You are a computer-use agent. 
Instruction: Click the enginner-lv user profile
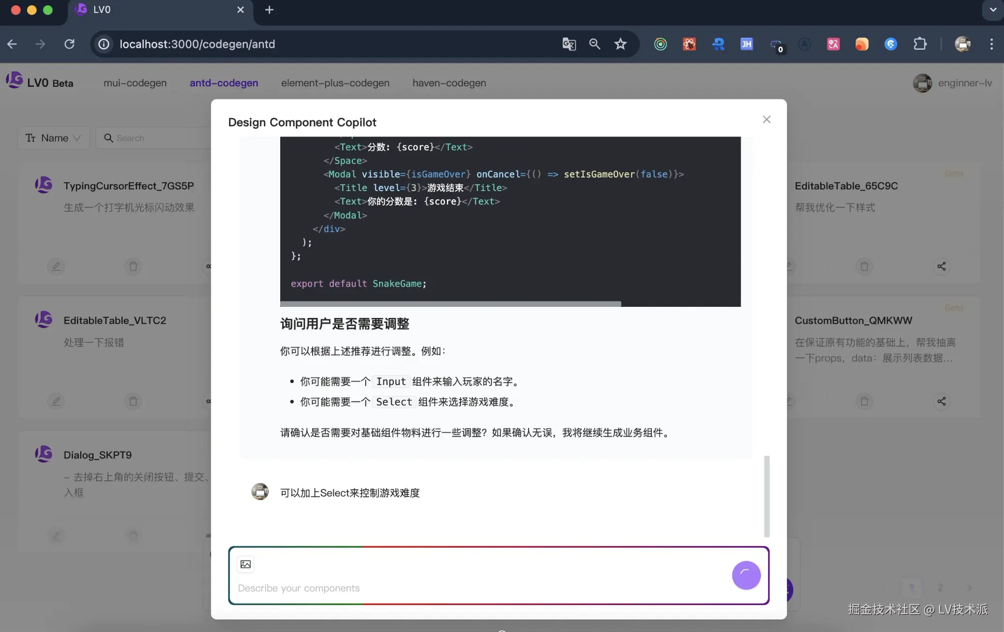pos(952,83)
